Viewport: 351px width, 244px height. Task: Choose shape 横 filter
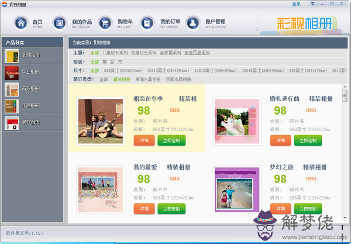105,62
